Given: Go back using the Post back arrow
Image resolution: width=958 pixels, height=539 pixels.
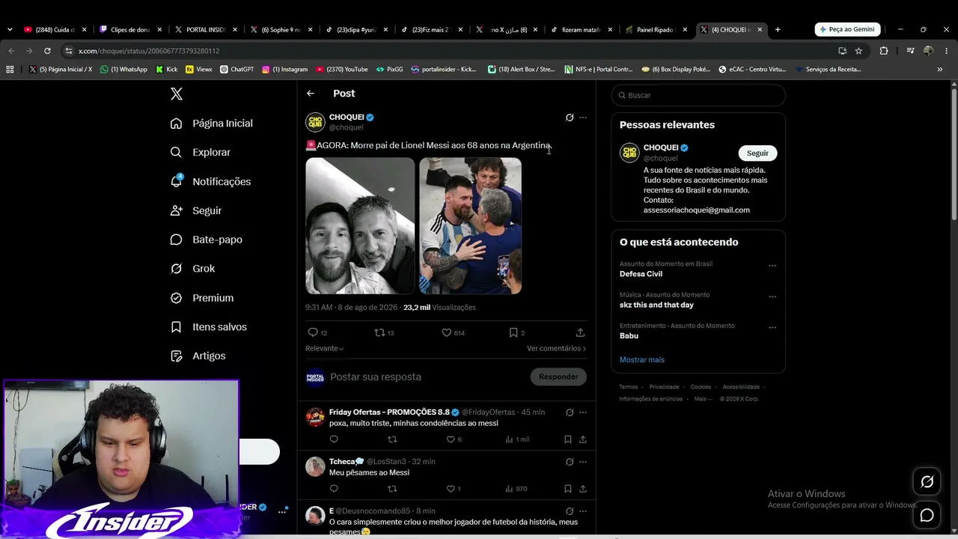Looking at the screenshot, I should [x=311, y=94].
